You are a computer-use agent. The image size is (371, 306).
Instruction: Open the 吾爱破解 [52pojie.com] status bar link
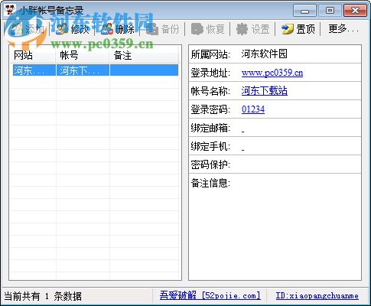(x=210, y=295)
